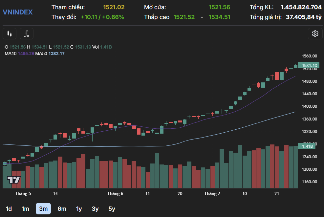Switch to the 6m time range
The width and height of the screenshot is (324, 217).
click(x=62, y=209)
